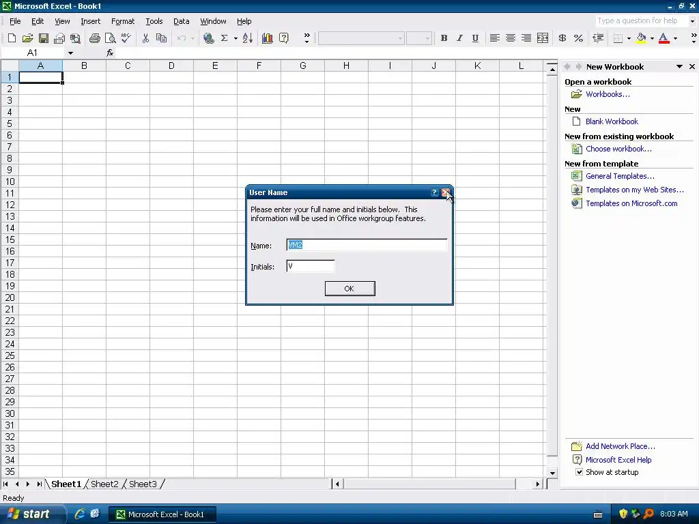Screen dimensions: 699x524
Task: Open the Edit menu
Action: pos(38,21)
